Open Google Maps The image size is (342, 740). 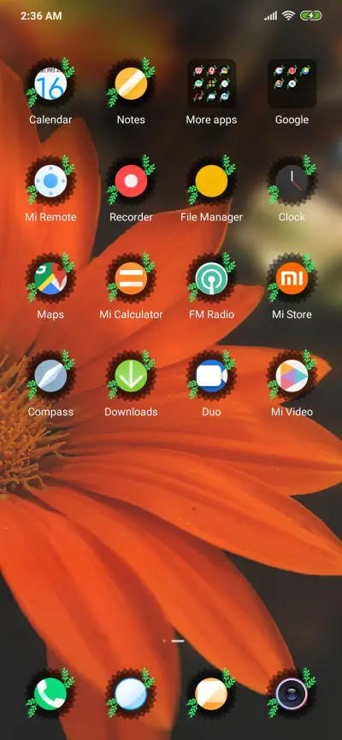pyautogui.click(x=50, y=279)
